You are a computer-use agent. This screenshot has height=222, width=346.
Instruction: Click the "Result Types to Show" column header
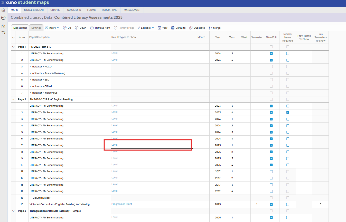[x=124, y=37]
